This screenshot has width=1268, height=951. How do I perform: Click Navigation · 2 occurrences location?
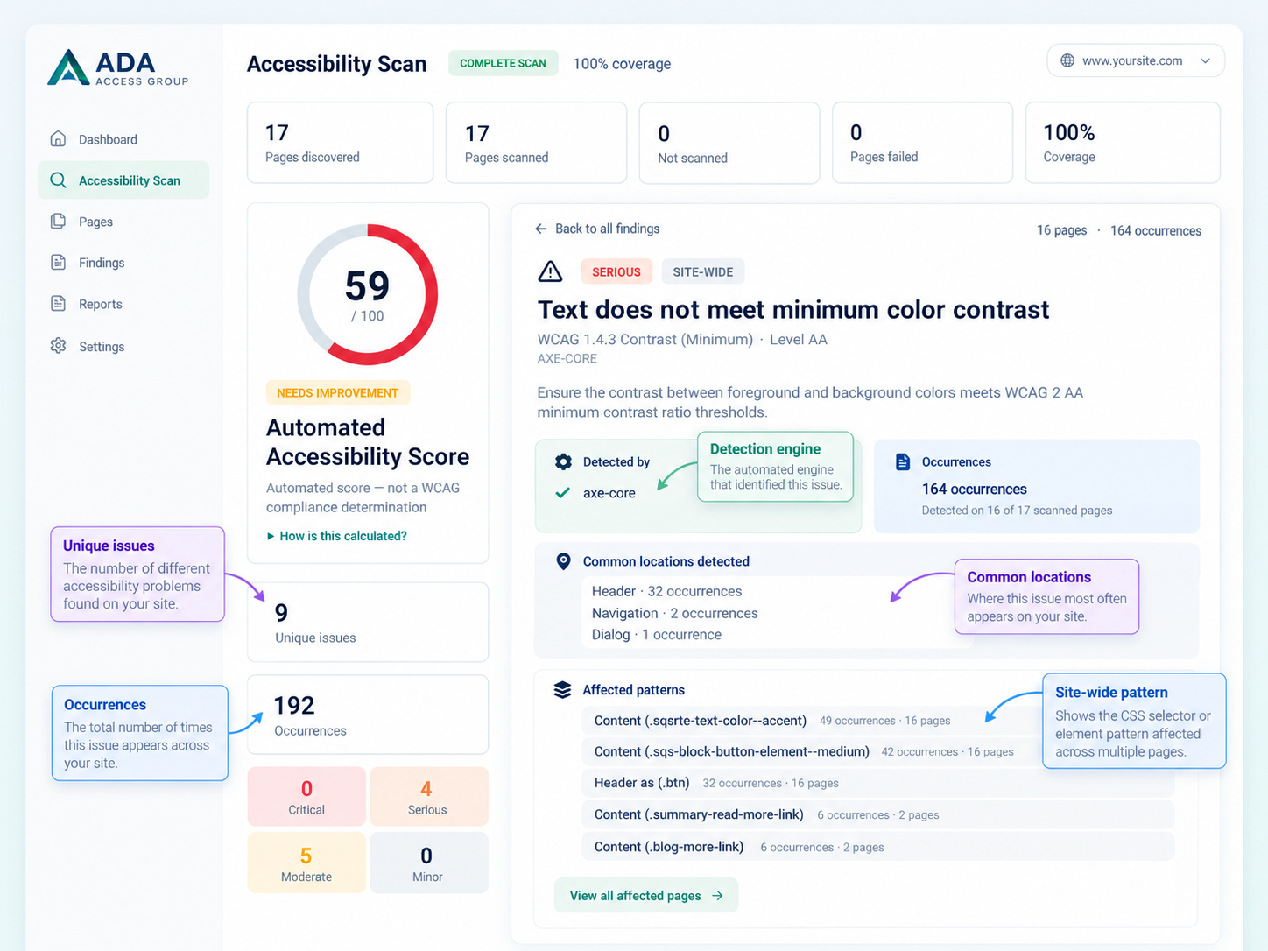click(x=674, y=613)
